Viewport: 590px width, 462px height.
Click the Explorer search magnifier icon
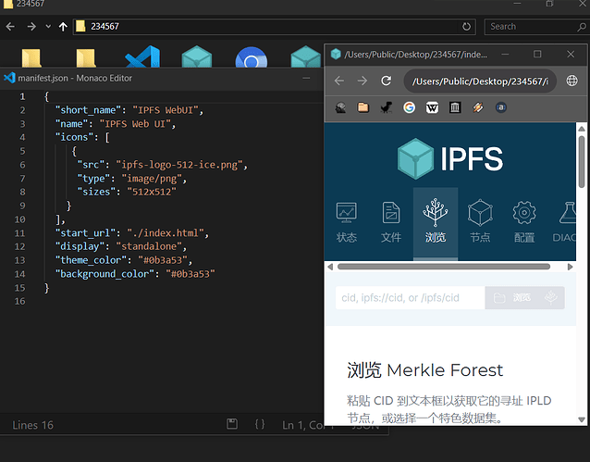tap(582, 27)
